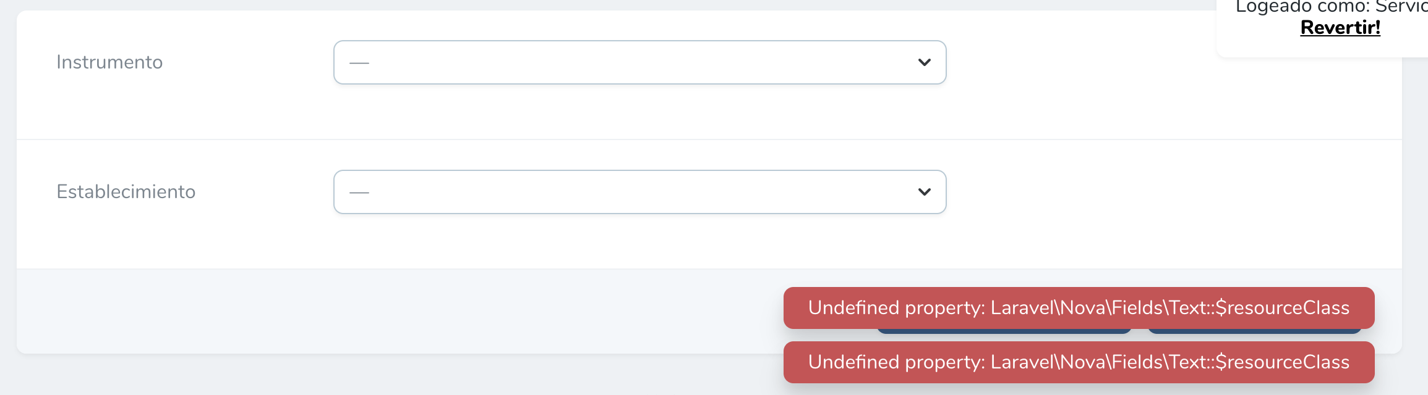Dismiss the top 'Undefined property' error toast
1428x395 pixels.
(x=1079, y=307)
